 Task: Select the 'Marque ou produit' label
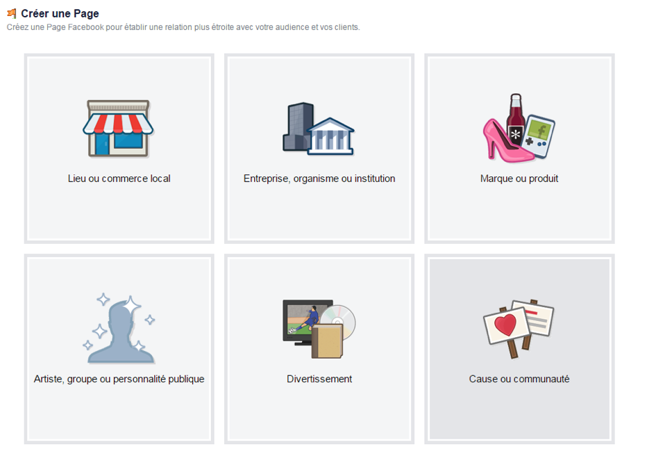[519, 179]
